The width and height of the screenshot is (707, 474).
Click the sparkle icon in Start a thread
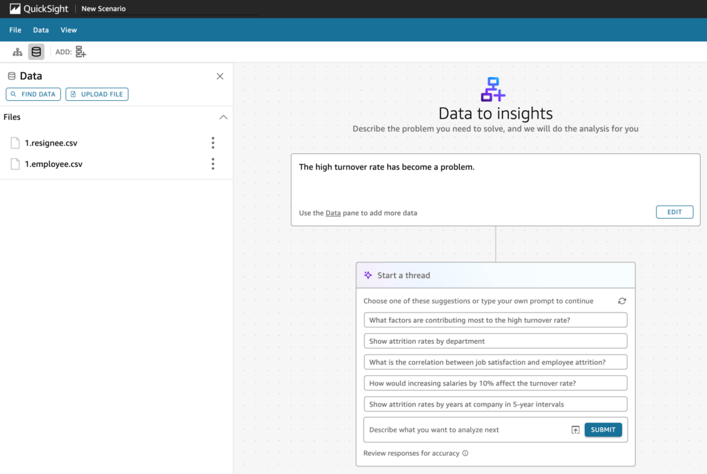[x=369, y=275]
